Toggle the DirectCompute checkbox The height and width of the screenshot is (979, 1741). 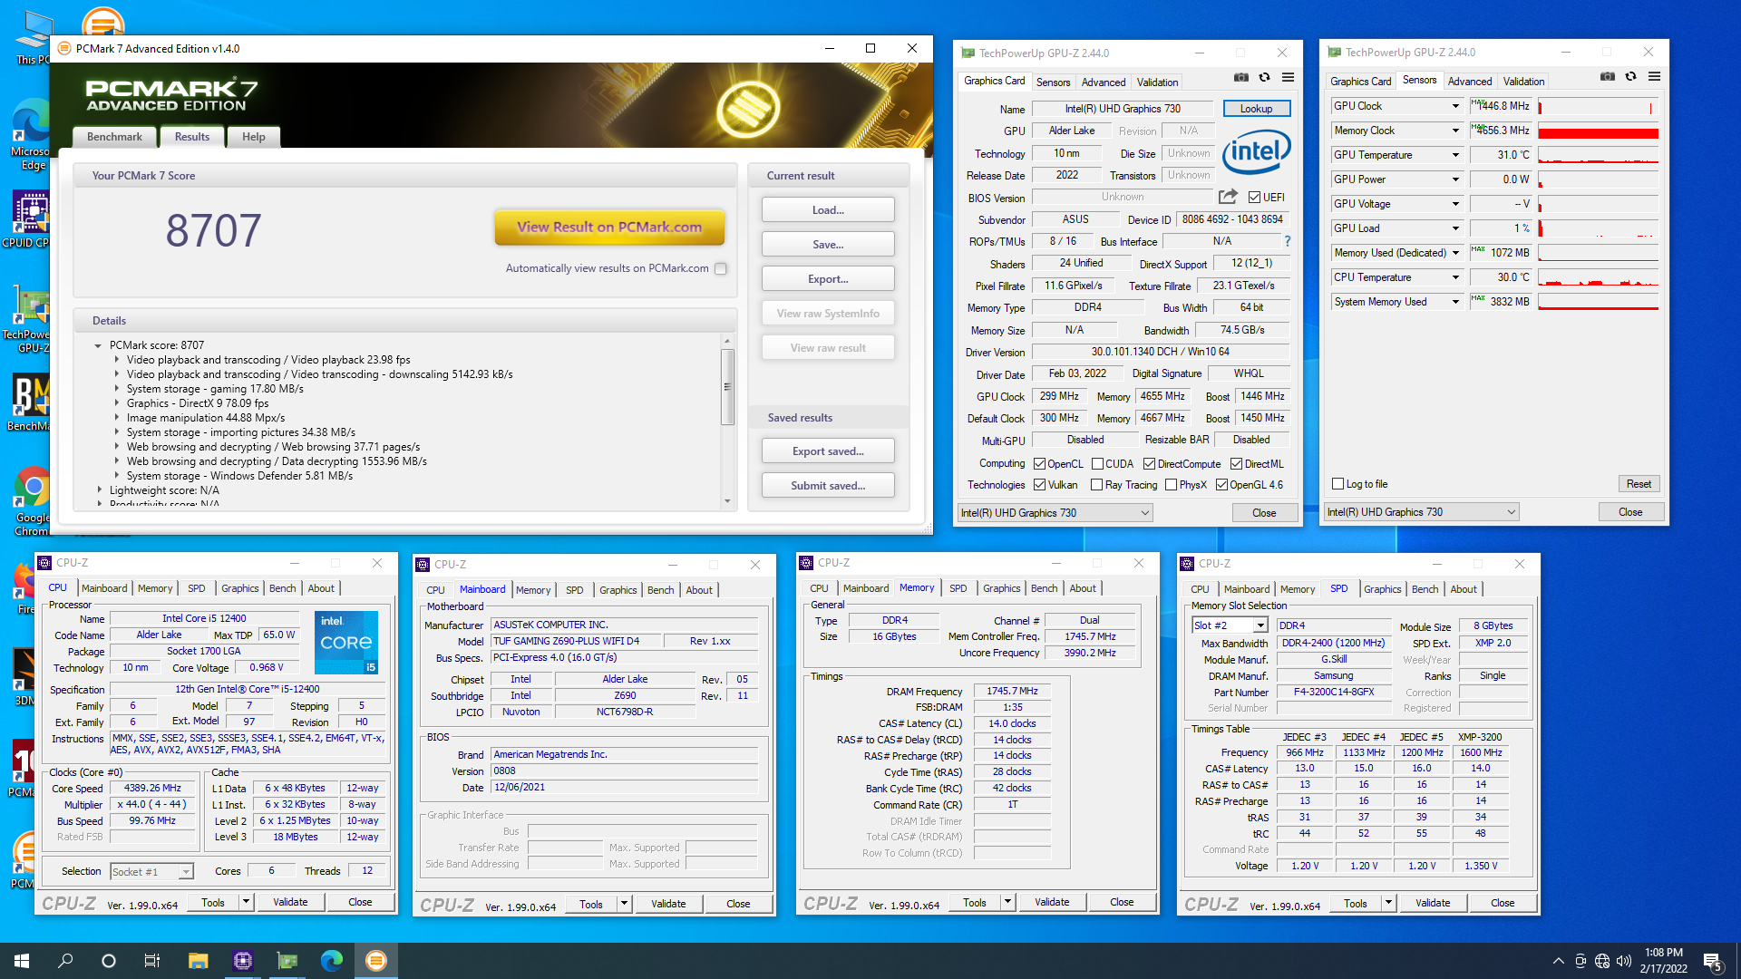(x=1149, y=463)
